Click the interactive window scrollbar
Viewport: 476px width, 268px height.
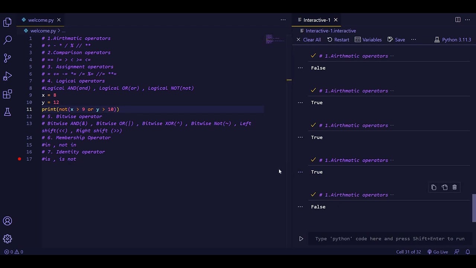coord(474,208)
